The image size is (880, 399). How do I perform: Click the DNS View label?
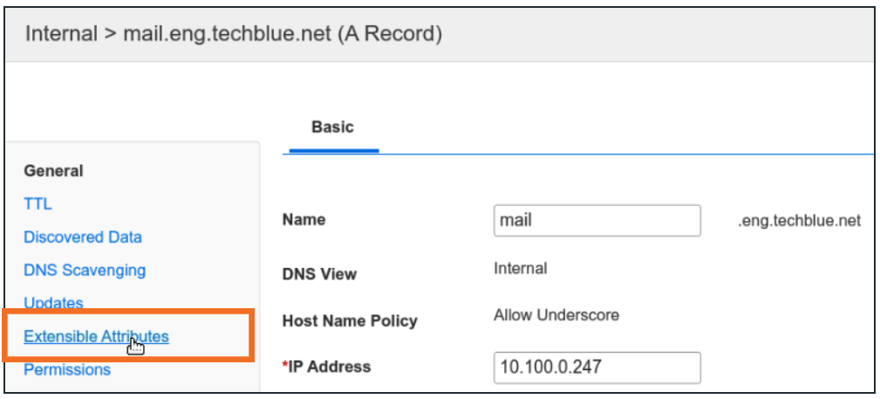(319, 274)
